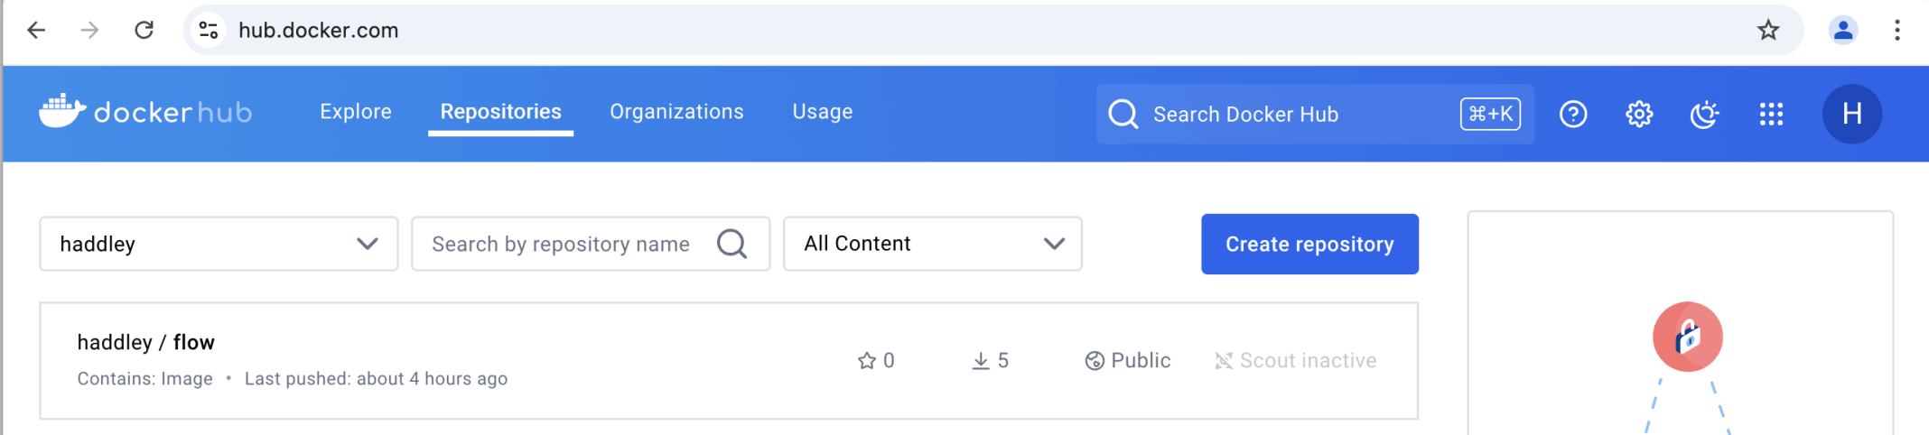1929x435 pixels.
Task: Click the star count on flow repository
Action: [x=876, y=361]
